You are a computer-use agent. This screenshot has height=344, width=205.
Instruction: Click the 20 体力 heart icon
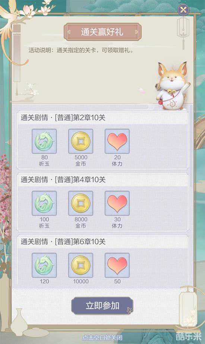pos(117,141)
